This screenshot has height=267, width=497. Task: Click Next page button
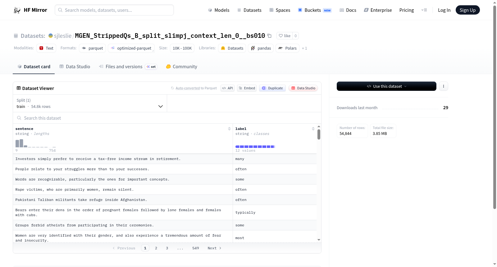tap(214, 248)
